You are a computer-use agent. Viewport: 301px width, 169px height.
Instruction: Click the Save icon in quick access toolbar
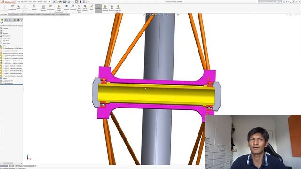pyautogui.click(x=65, y=2)
